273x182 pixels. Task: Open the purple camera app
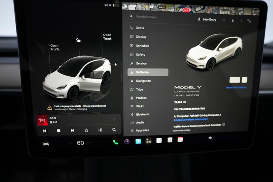(127, 141)
